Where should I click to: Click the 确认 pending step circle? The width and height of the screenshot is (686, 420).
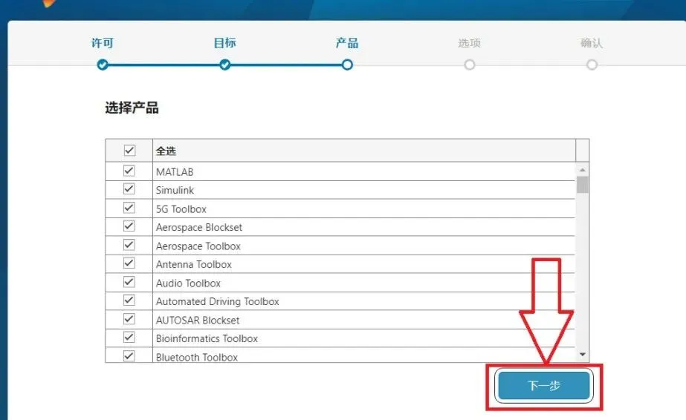[592, 65]
